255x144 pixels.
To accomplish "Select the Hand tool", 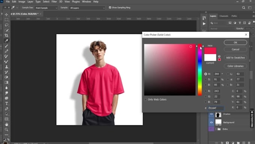I will tap(6, 124).
